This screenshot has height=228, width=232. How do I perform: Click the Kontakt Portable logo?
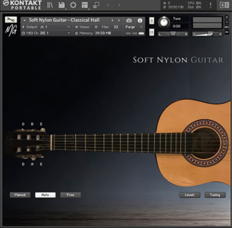22,5
